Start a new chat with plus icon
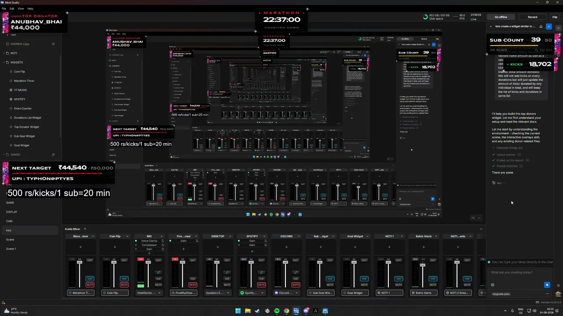Screen dimensions: 563x316 click(548, 26)
